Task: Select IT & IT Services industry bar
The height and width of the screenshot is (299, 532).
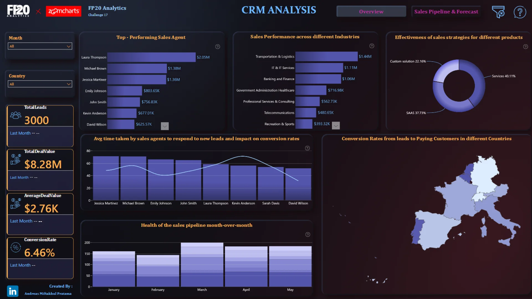Action: [x=319, y=68]
